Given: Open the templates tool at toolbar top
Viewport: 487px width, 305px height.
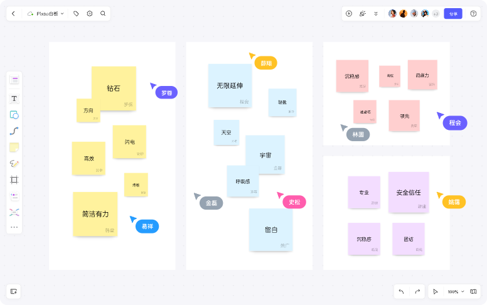Looking at the screenshot, I should point(14,80).
